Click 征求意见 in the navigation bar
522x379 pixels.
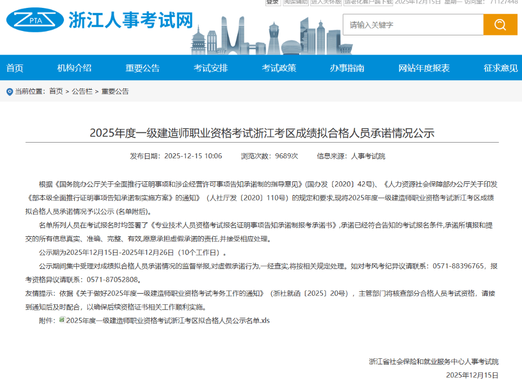tap(501, 68)
